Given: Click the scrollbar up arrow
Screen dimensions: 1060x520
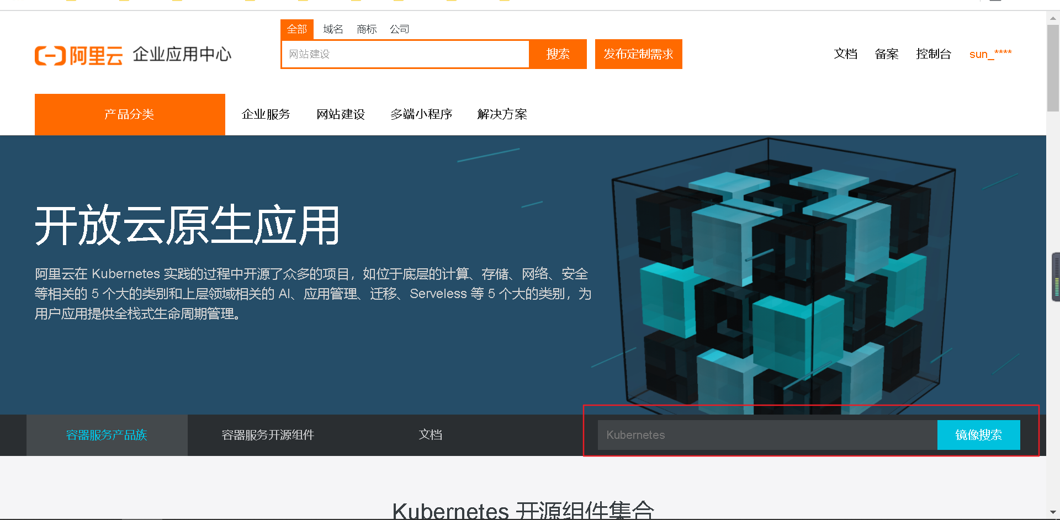Looking at the screenshot, I should [x=1053, y=18].
